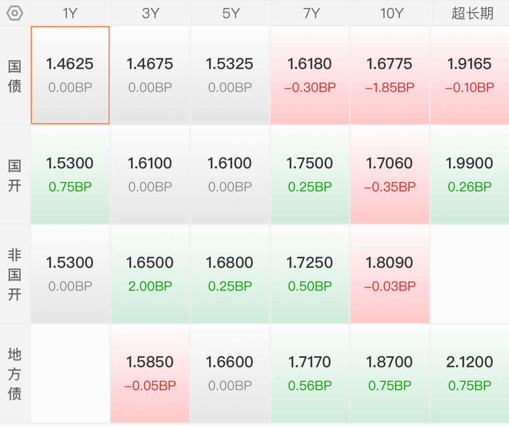The image size is (509, 426).
Task: Open the 非国开 row label
Action: click(x=15, y=275)
